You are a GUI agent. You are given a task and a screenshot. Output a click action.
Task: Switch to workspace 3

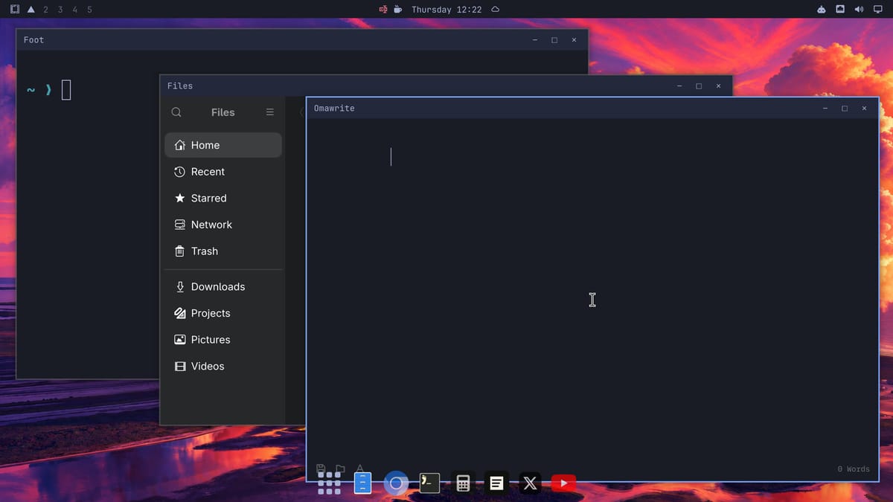(60, 10)
